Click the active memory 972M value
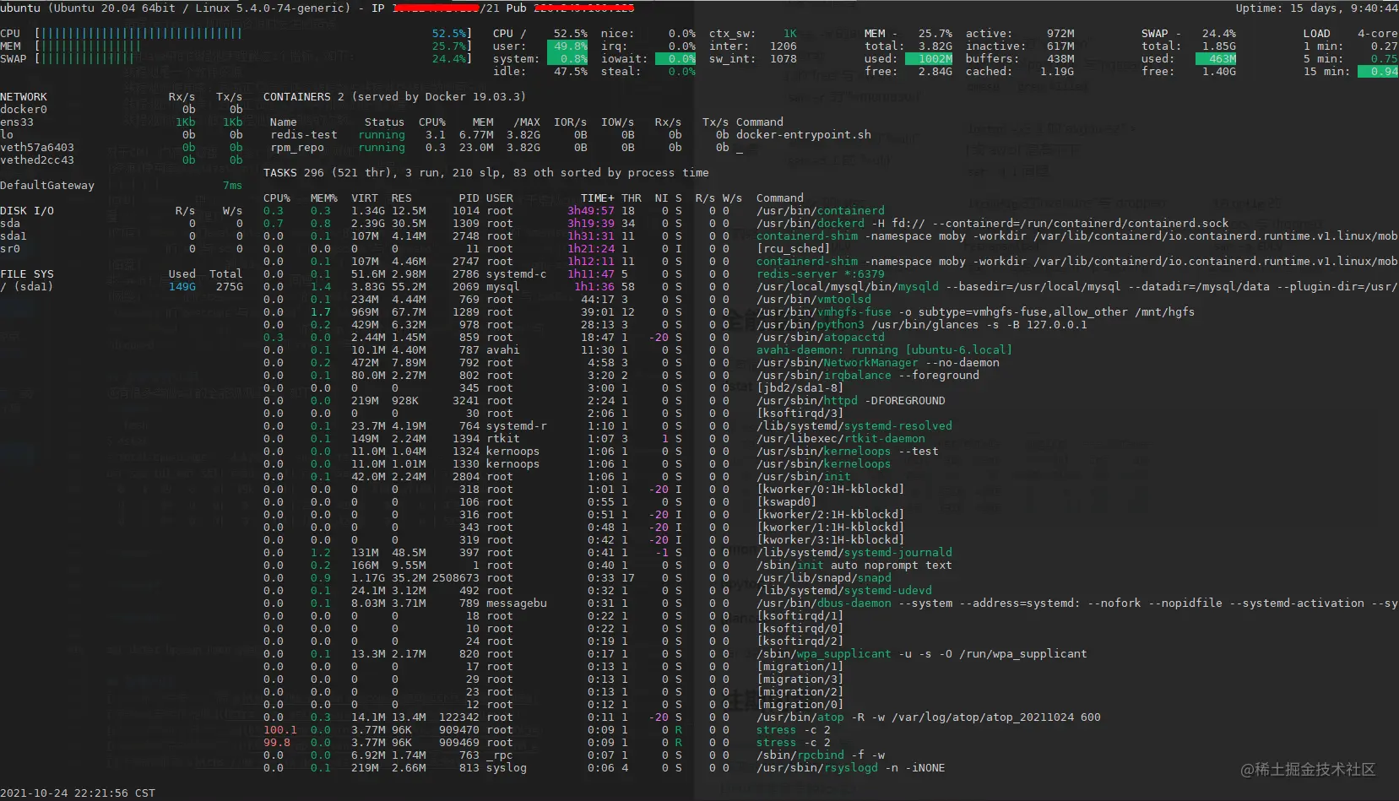1399x801 pixels. point(1060,34)
